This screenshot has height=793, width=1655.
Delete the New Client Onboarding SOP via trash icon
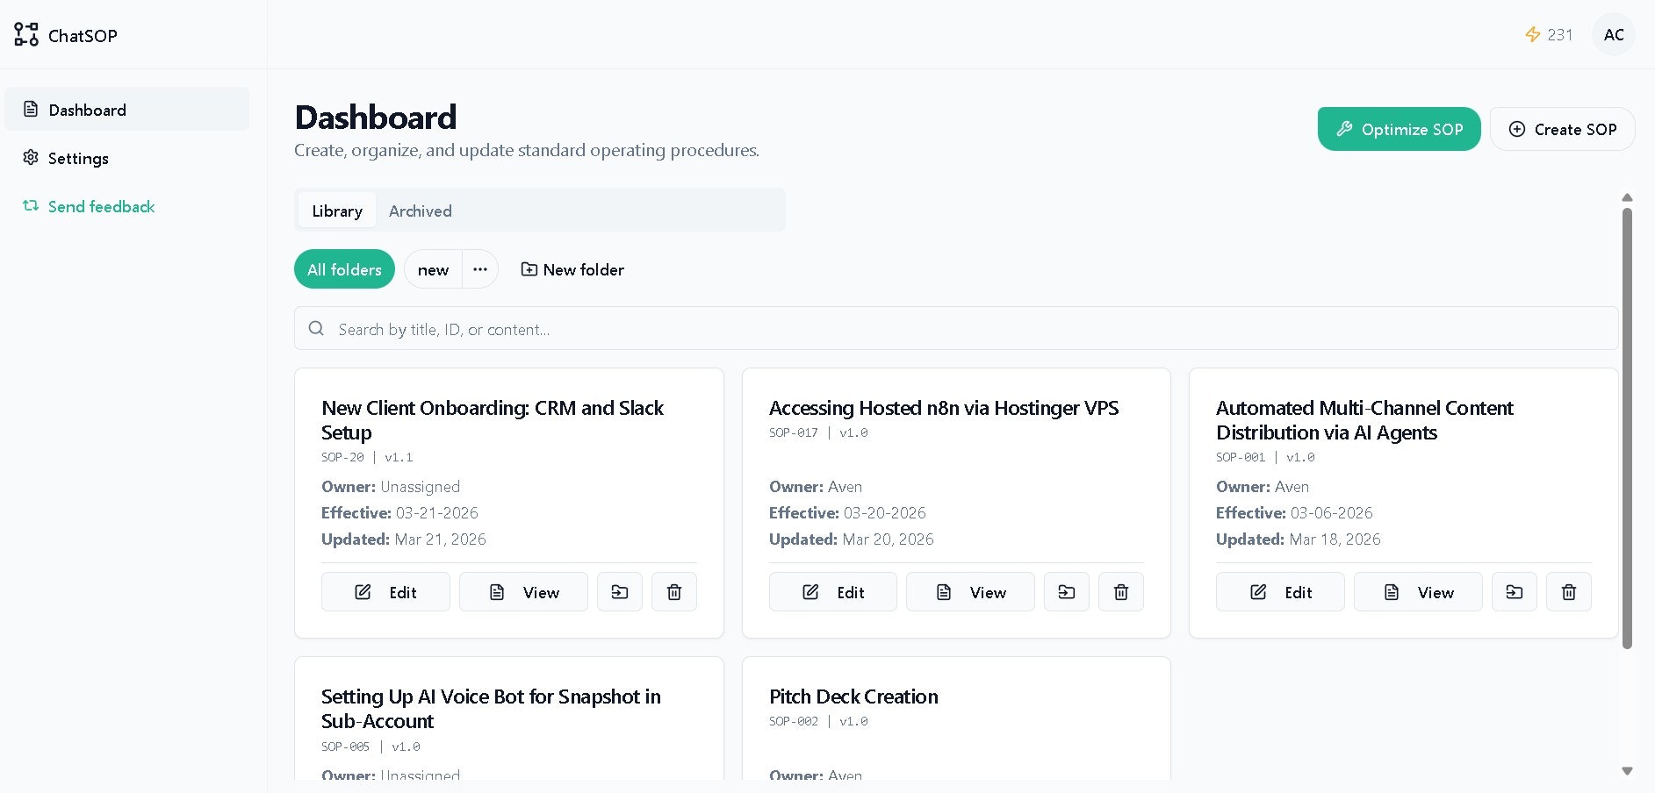[x=673, y=592]
